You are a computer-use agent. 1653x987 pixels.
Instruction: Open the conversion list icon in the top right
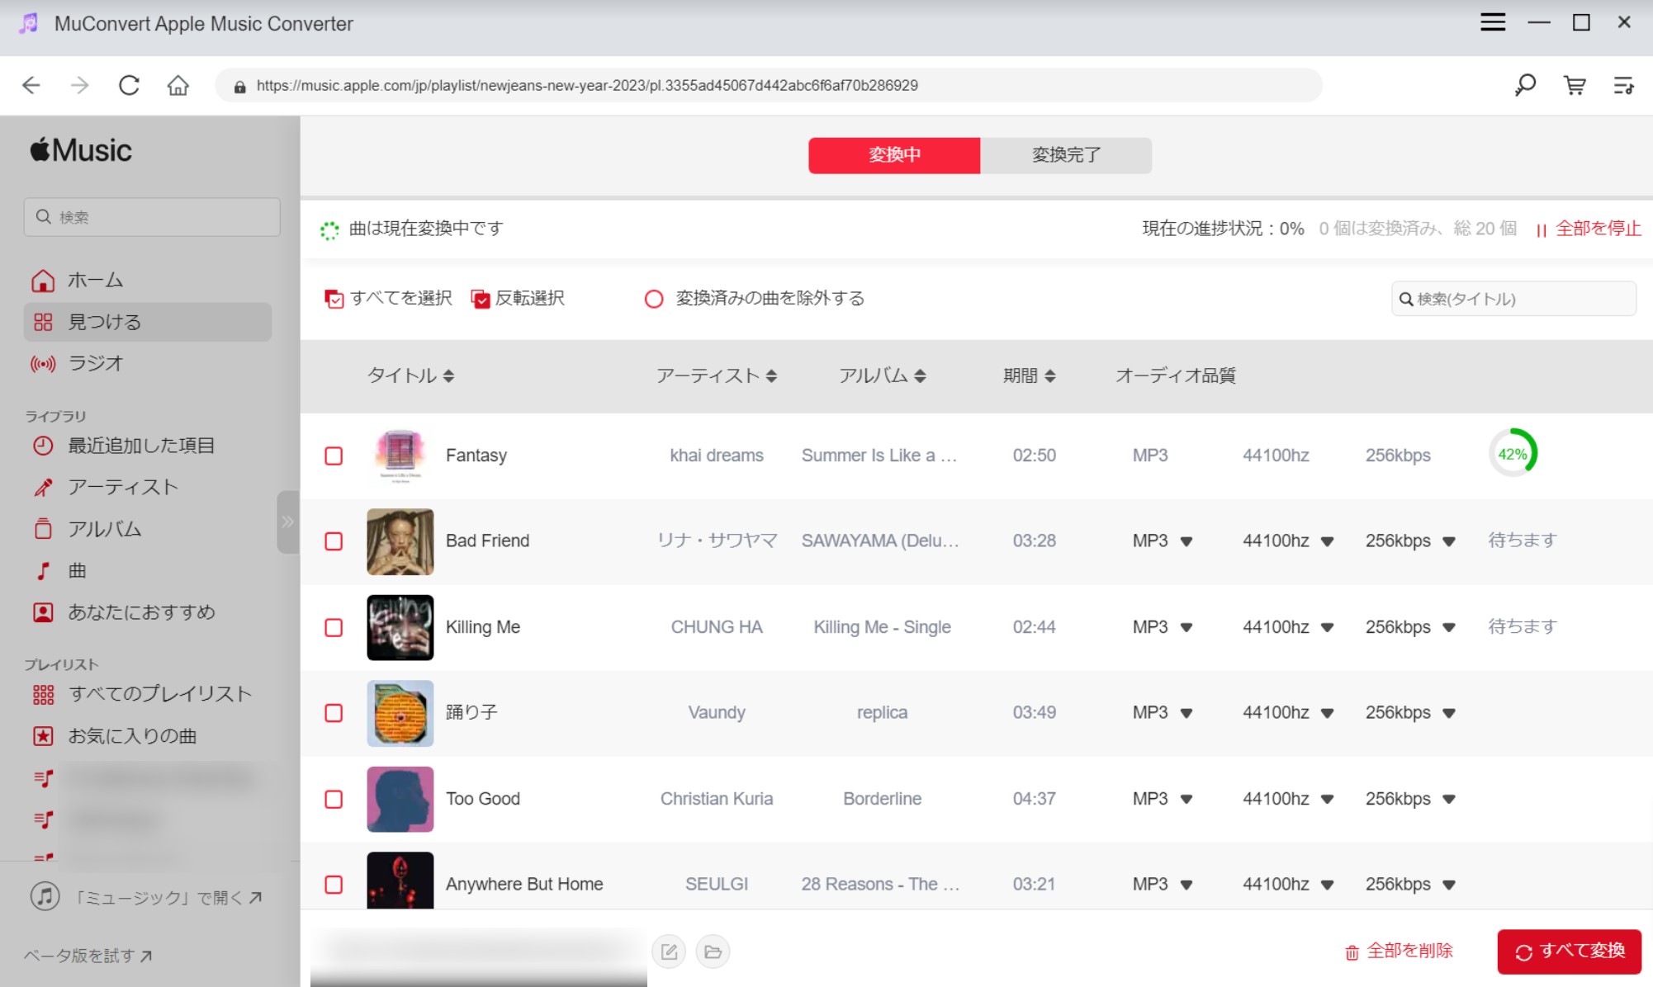(x=1623, y=85)
